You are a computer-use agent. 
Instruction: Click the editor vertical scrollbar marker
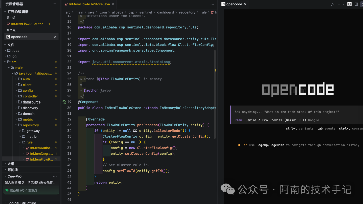[x=216, y=70]
